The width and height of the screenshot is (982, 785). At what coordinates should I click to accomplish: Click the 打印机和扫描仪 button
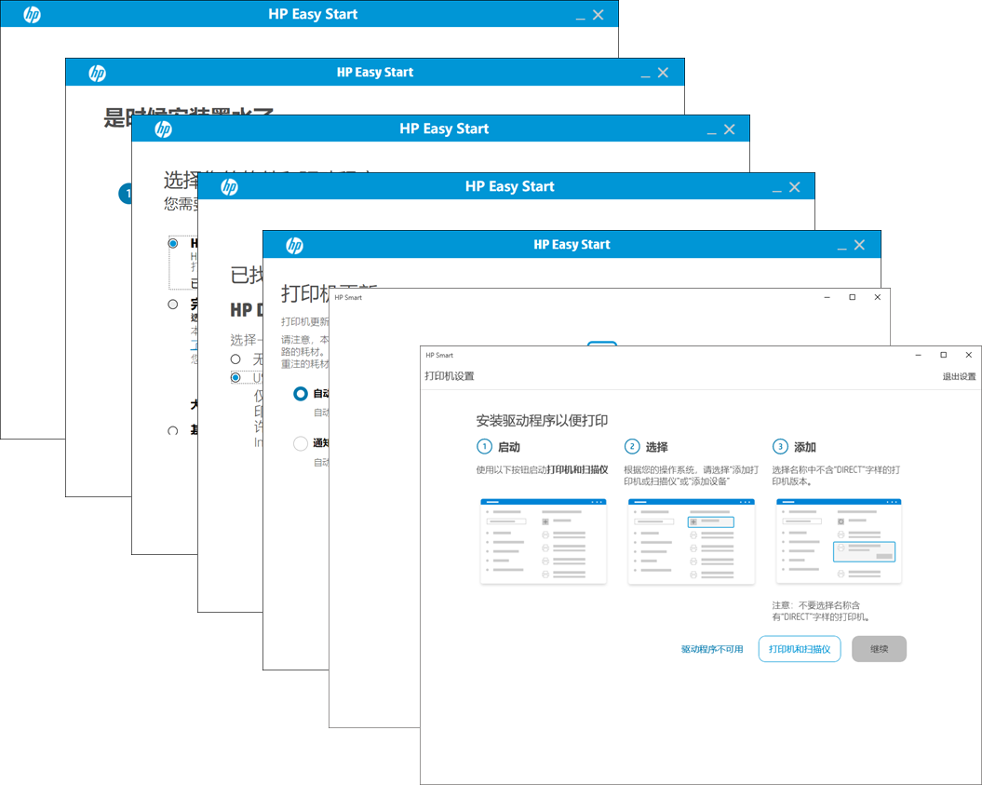coord(800,649)
